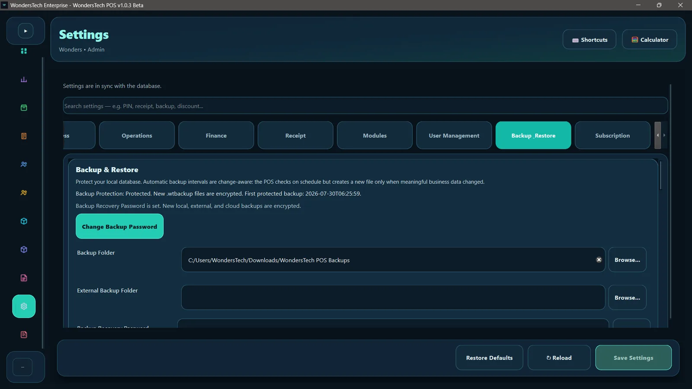Open the Receipt settings tab
This screenshot has width=692, height=389.
[x=295, y=135]
